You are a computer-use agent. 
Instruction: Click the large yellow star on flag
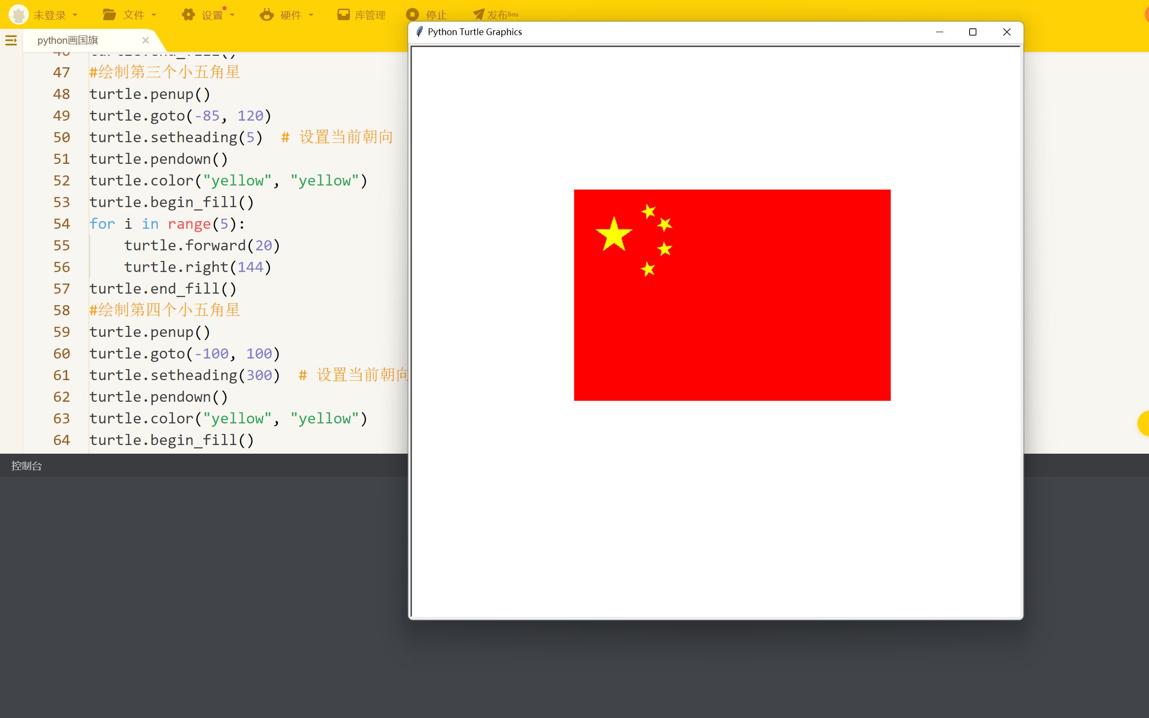(613, 234)
